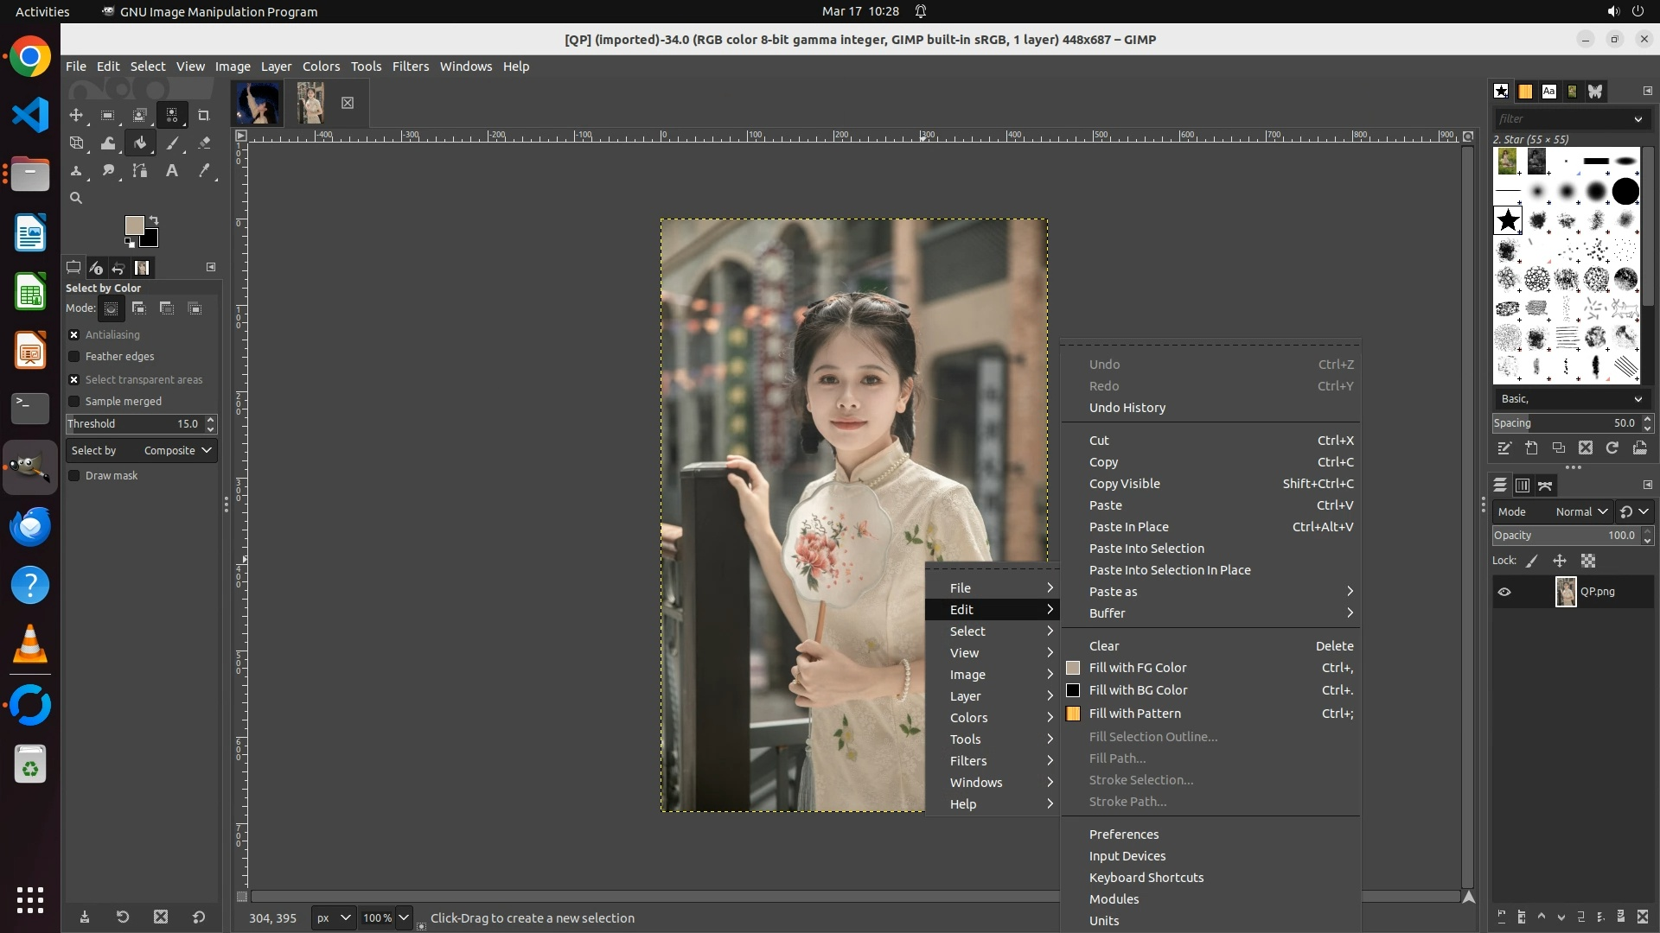Screen dimensions: 1660x933
Task: Hide the QP.png layer with eye icon
Action: tap(1504, 592)
